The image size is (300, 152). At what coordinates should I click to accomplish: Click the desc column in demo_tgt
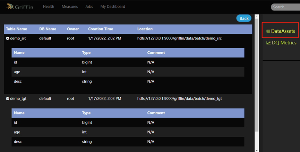click(18, 142)
